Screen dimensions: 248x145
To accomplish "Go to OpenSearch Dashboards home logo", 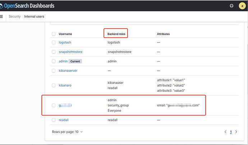I will (x=27, y=6).
